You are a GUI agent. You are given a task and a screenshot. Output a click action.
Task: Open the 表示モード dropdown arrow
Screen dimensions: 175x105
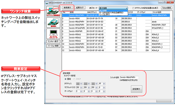pos(127,8)
